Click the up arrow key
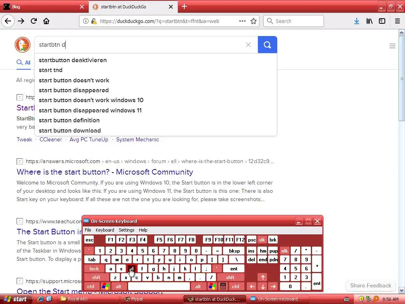 (263, 277)
